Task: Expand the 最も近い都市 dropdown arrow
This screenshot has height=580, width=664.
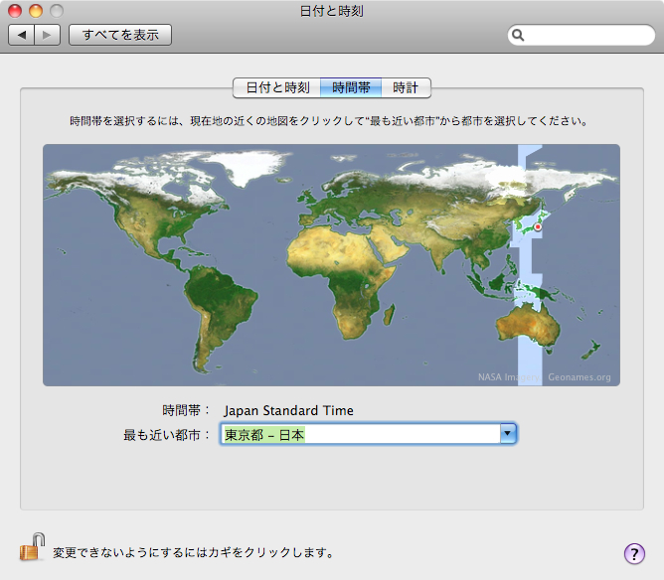Action: tap(507, 434)
